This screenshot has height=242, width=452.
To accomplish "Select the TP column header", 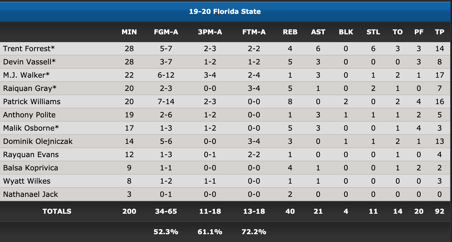I will (440, 32).
